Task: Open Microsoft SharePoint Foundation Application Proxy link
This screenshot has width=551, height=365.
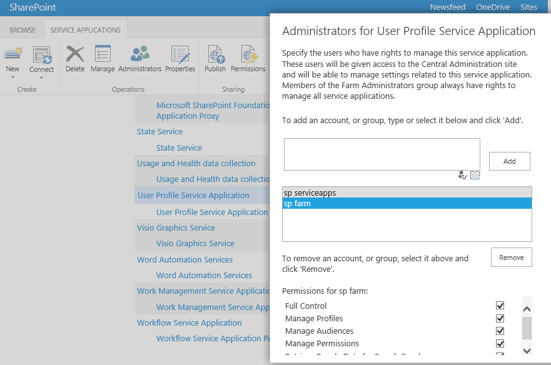Action: click(213, 110)
